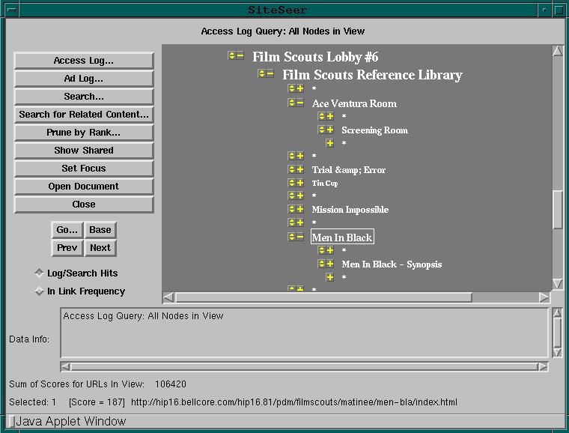569x433 pixels.
Task: Click the up/down arrow icon beside Ace Ventura Room
Action: pyautogui.click(x=292, y=103)
